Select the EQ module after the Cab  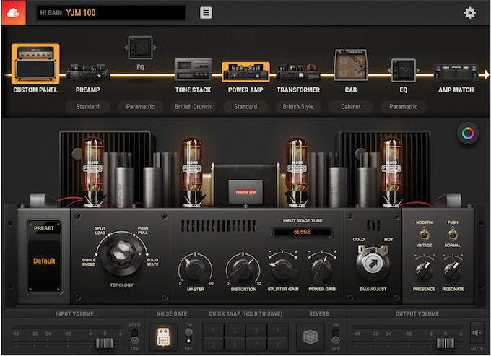click(404, 70)
